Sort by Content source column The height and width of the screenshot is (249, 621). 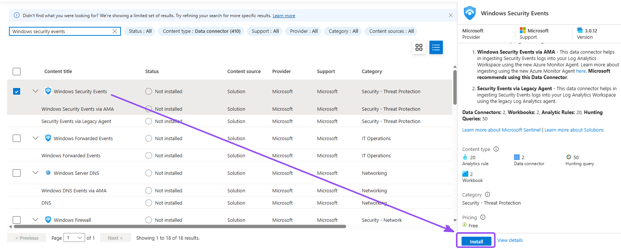244,72
